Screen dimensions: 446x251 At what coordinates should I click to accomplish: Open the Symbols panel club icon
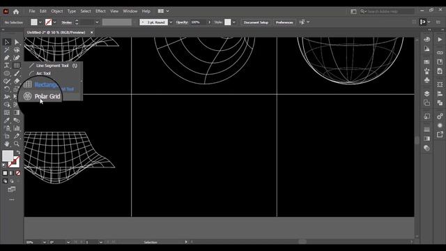click(426, 81)
